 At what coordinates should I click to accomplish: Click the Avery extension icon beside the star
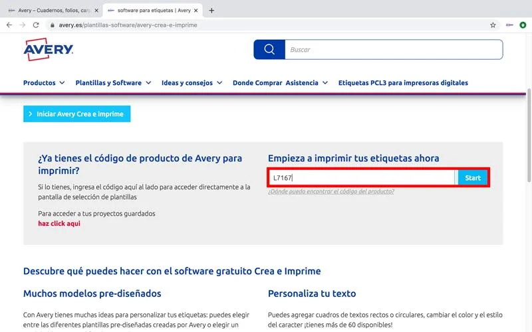(509, 25)
